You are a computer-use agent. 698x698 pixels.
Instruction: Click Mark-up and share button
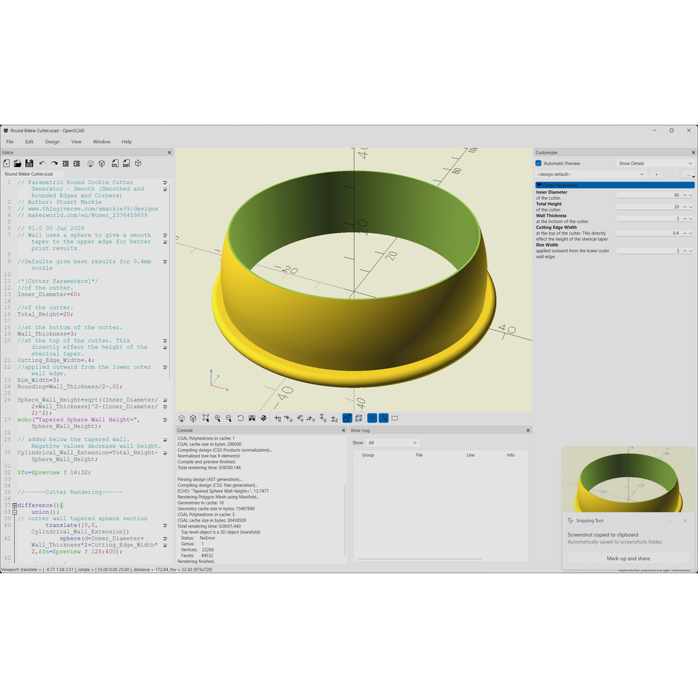click(628, 558)
